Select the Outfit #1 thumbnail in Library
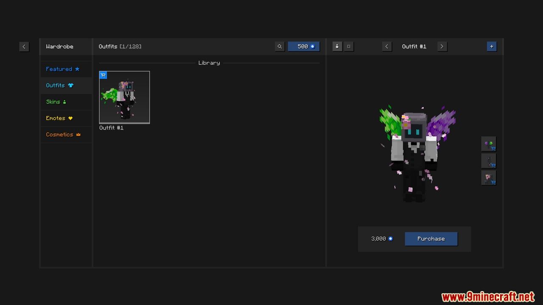The width and height of the screenshot is (543, 305). (x=124, y=97)
